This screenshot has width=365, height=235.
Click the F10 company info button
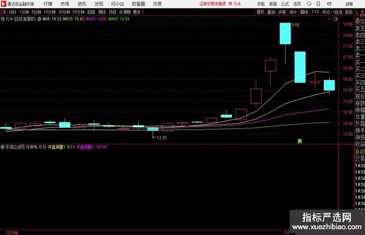(315, 12)
